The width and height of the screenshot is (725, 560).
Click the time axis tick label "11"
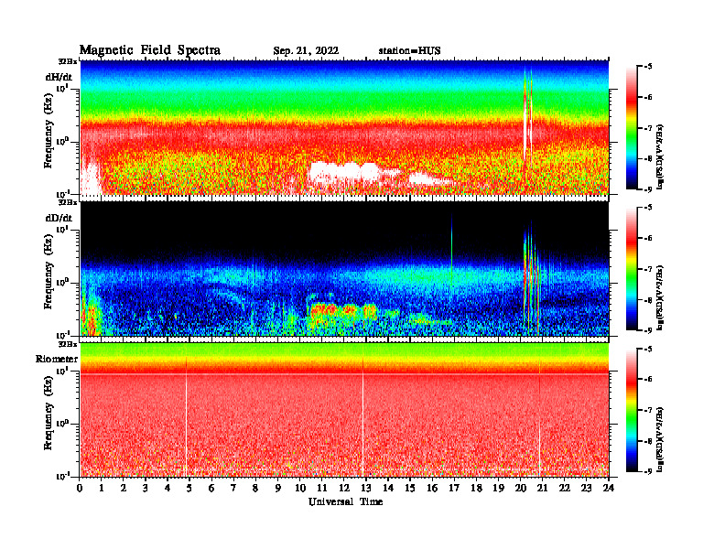pos(322,488)
